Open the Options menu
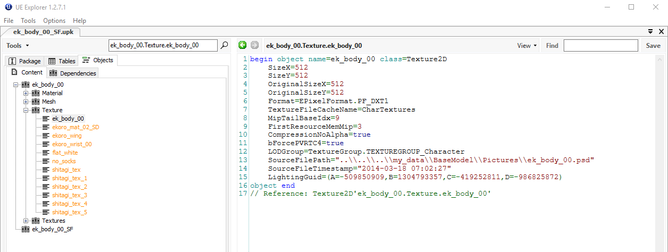This screenshot has width=668, height=252. [54, 21]
